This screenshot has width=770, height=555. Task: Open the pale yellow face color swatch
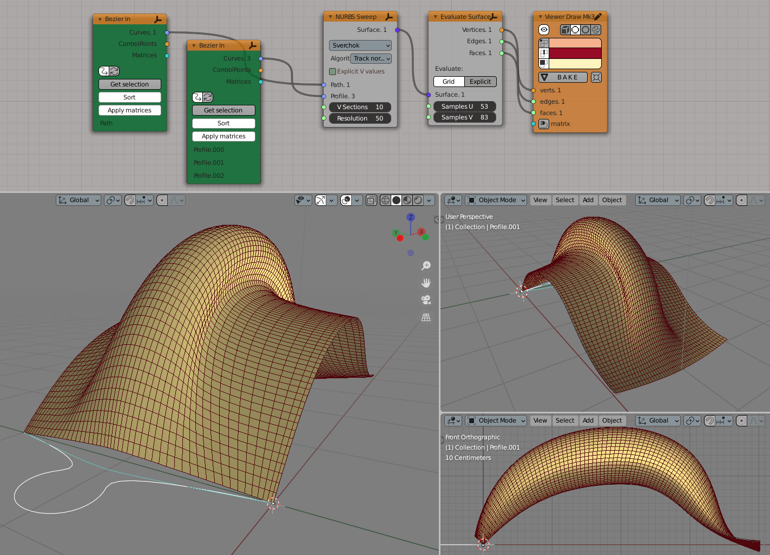coord(575,63)
